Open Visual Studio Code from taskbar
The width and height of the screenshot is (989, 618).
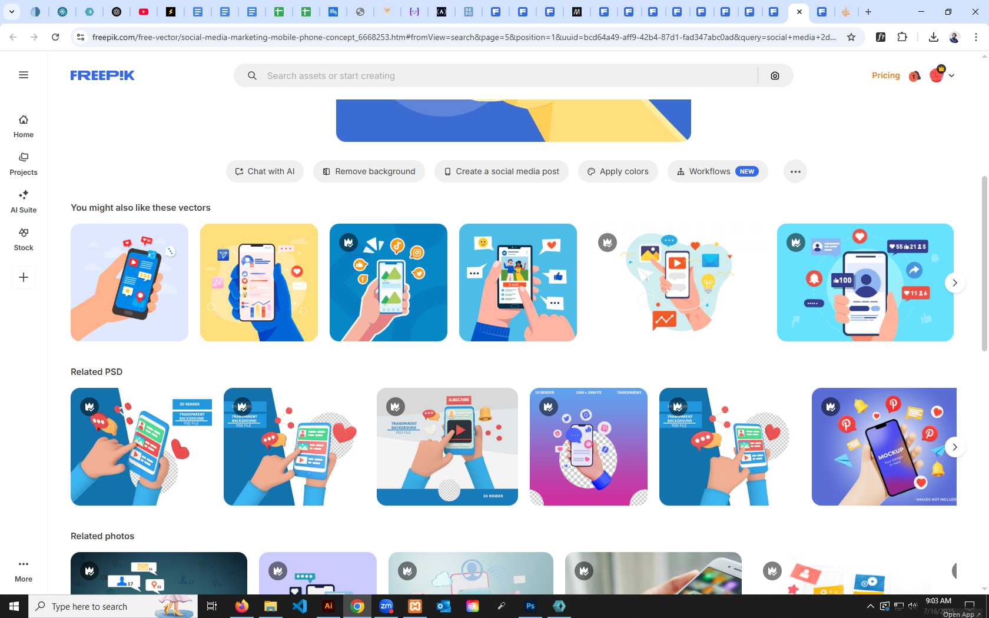click(x=300, y=606)
